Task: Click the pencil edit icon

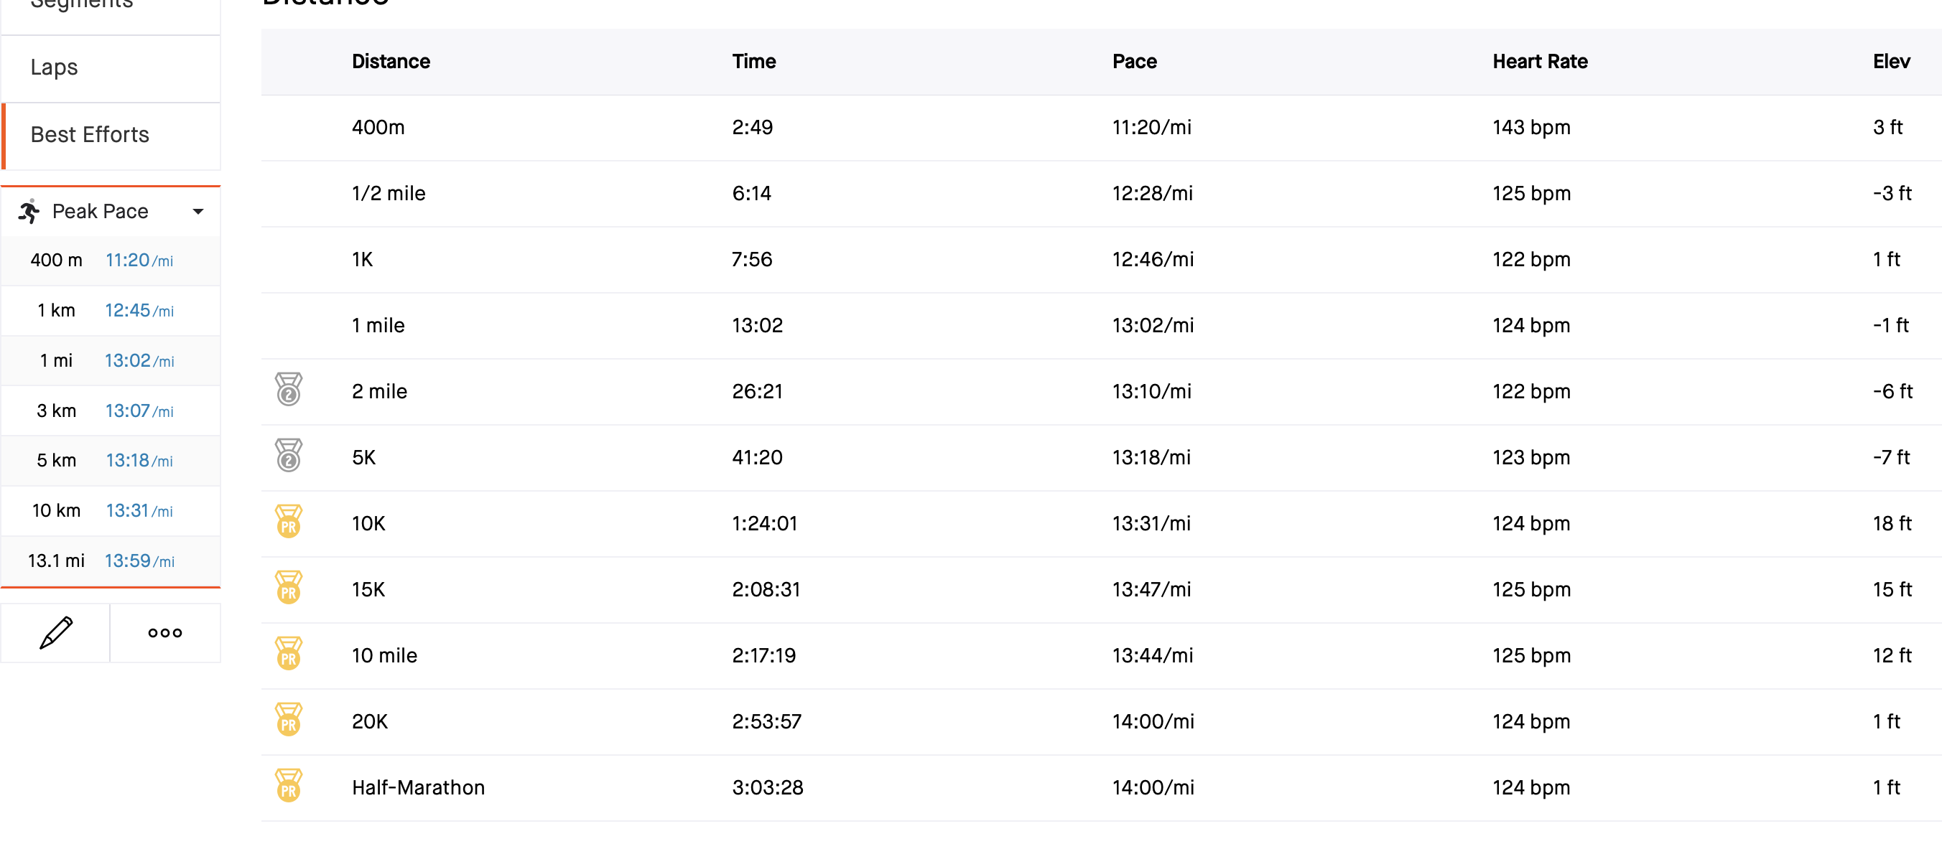Action: 56,632
